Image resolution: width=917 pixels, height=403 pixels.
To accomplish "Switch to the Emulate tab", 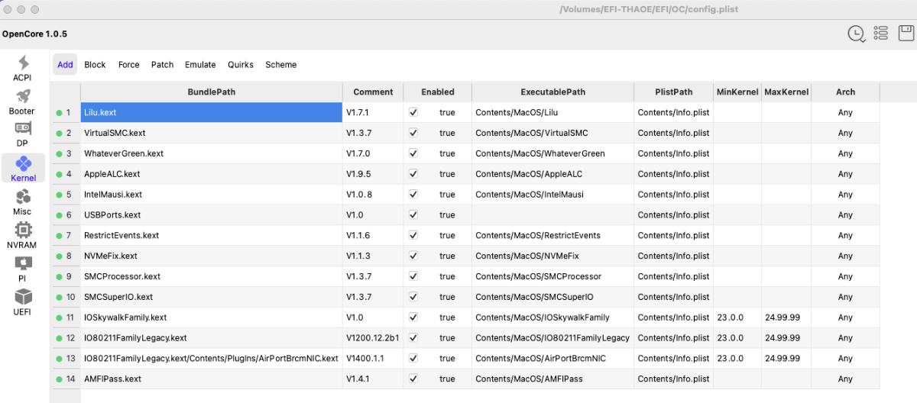I will [200, 65].
